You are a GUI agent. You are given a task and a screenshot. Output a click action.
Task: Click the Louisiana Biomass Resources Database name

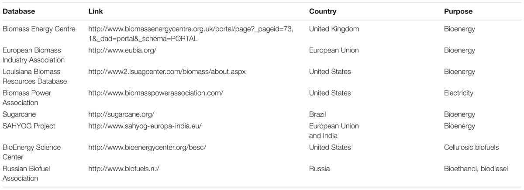34,76
